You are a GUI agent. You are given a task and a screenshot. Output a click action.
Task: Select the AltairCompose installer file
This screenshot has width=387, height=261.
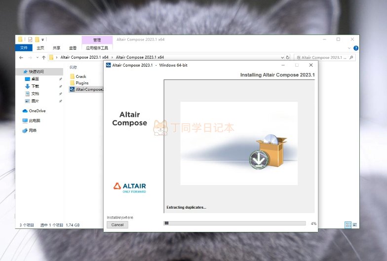point(86,89)
